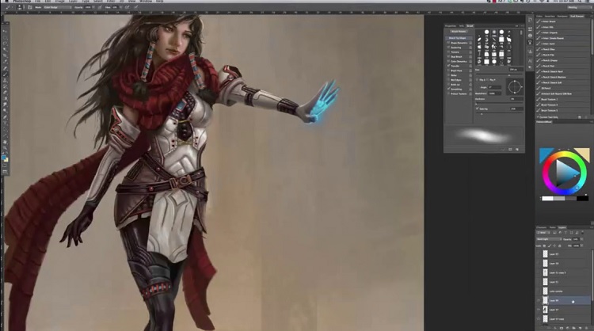Viewport: 594px width, 331px height.
Task: Click lock image pixels brush icon
Action: 550,245
